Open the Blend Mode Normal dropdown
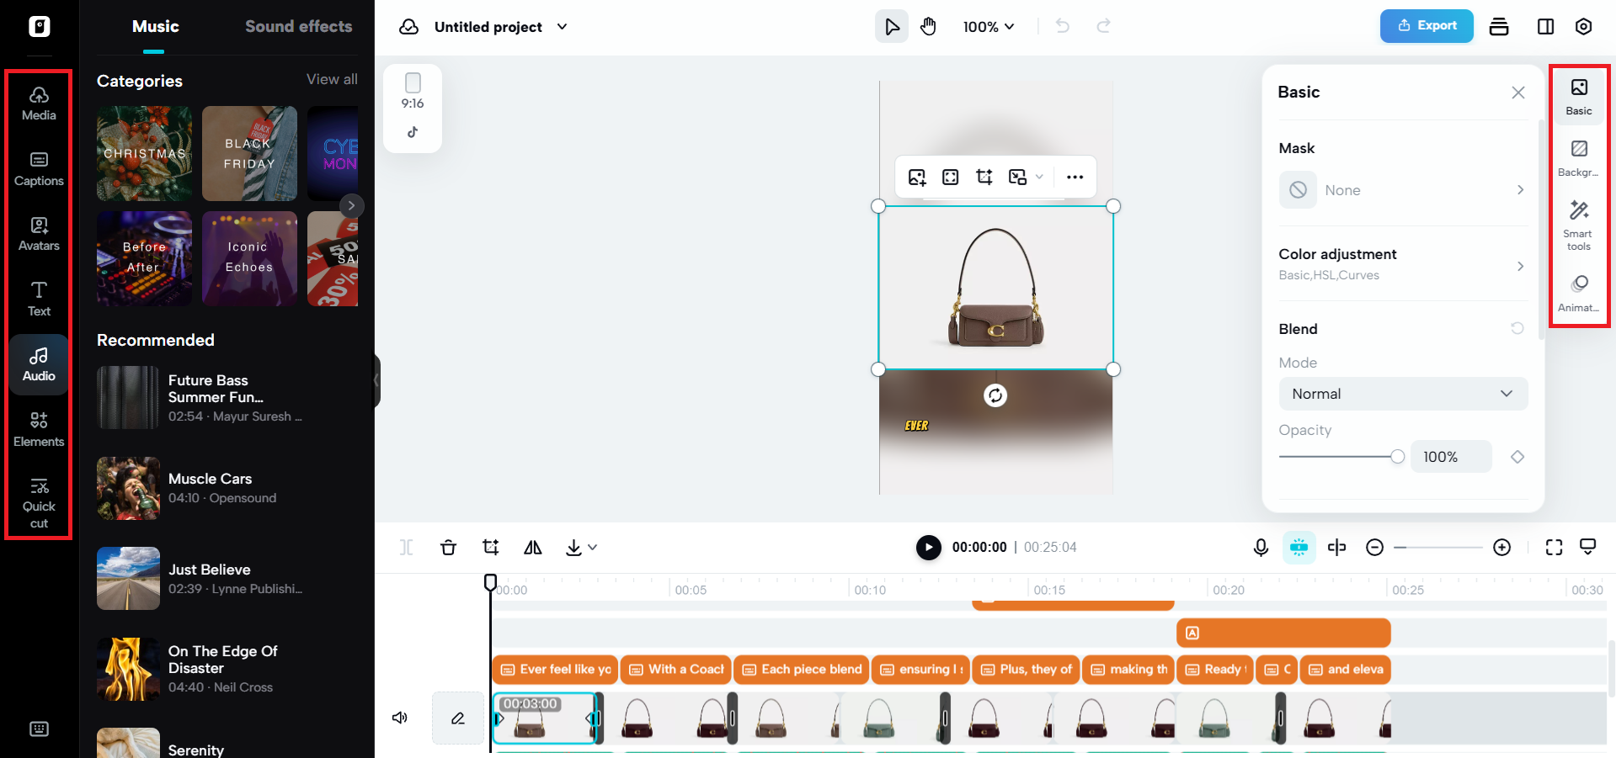The width and height of the screenshot is (1616, 758). 1403,394
